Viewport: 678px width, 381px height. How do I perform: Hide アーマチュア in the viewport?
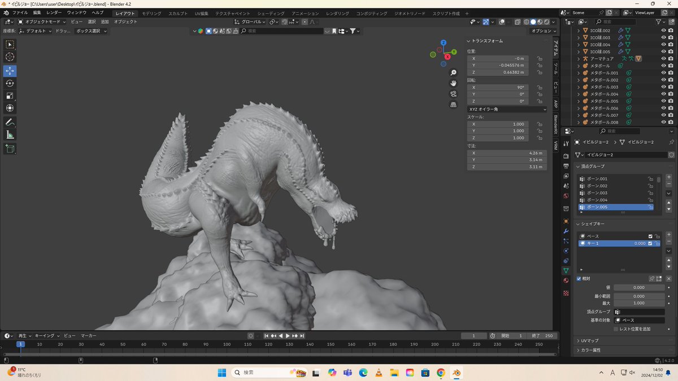(663, 59)
